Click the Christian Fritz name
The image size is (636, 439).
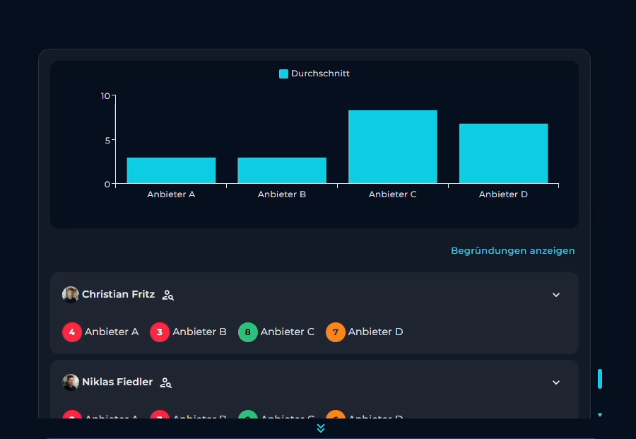[119, 294]
